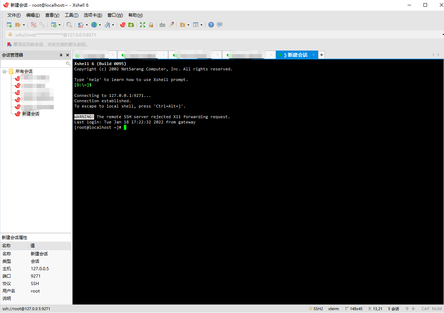Select 新建会话 in the session tree
The width and height of the screenshot is (444, 313).
point(30,114)
